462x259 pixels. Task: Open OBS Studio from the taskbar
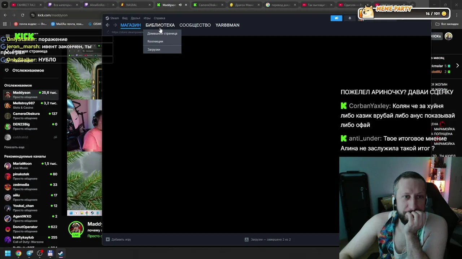click(40, 253)
